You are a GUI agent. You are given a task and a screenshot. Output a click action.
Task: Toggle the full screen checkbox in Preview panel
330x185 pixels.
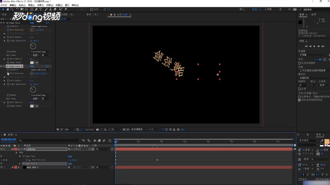pos(299,89)
